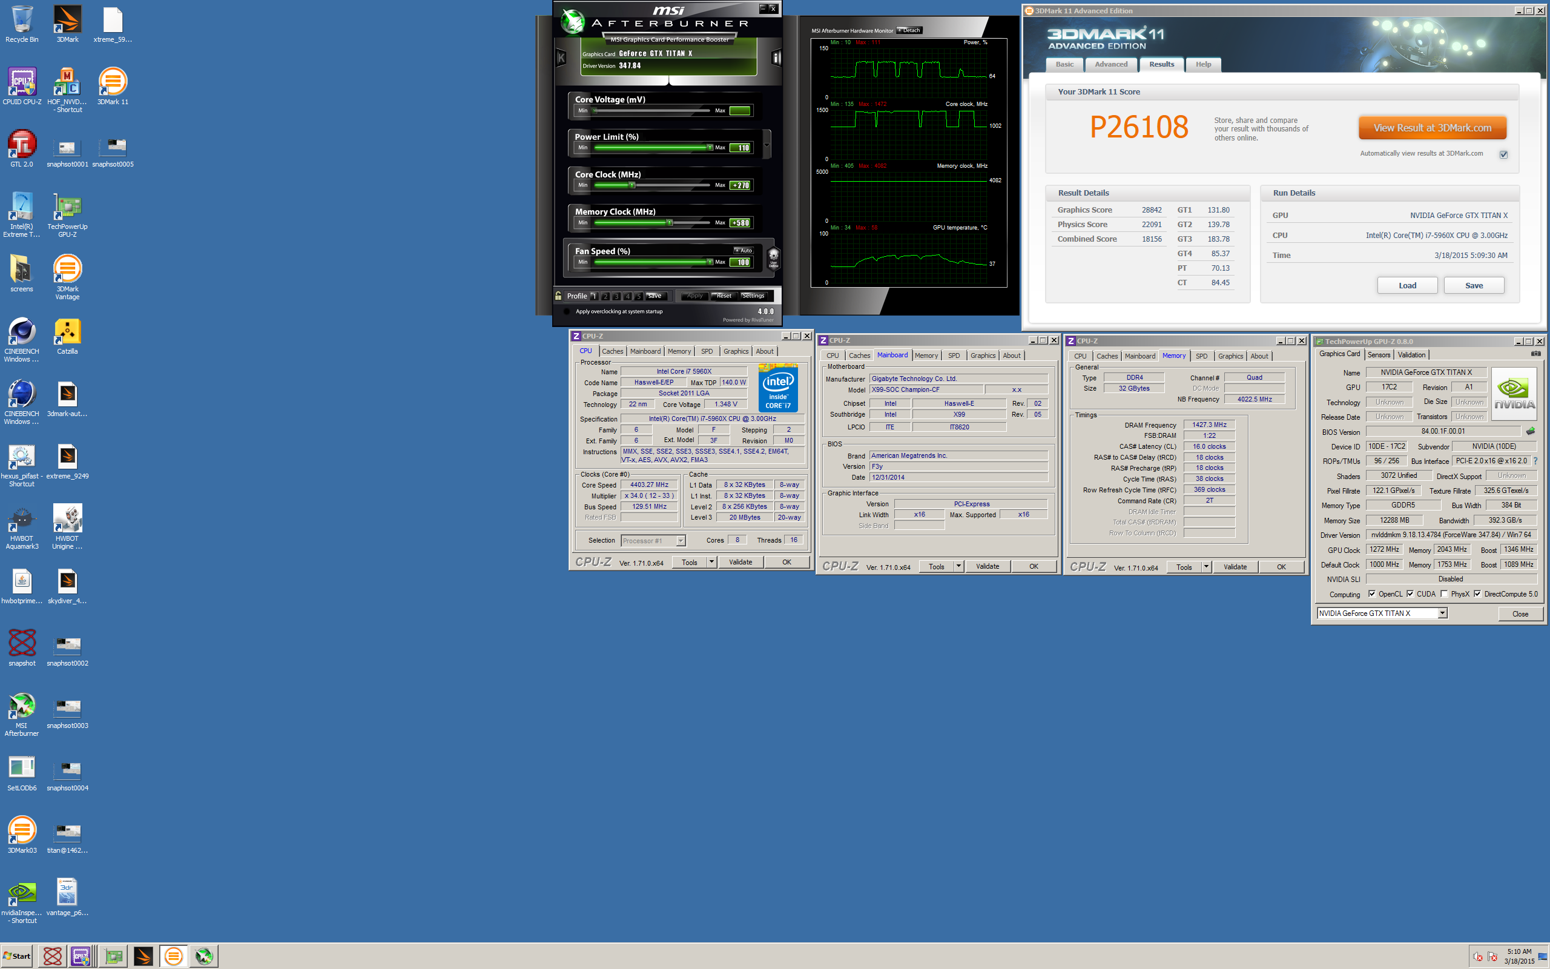Open the GPU-Z Sensors tab
Image resolution: width=1550 pixels, height=969 pixels.
pyautogui.click(x=1378, y=354)
